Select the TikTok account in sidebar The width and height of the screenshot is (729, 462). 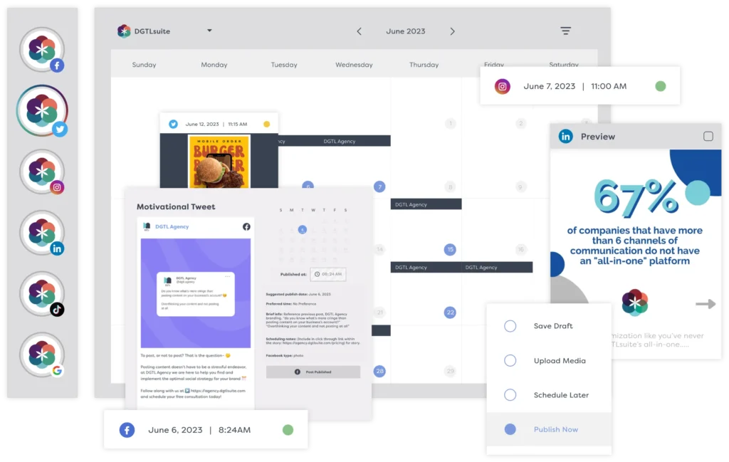tap(42, 294)
